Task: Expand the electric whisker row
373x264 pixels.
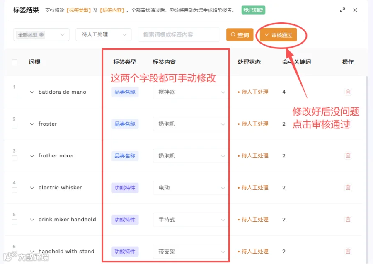Action: coord(32,187)
